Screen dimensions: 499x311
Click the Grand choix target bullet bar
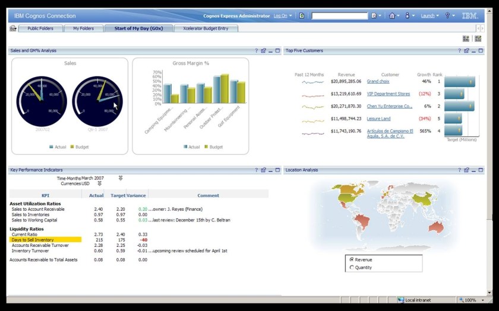(460, 81)
